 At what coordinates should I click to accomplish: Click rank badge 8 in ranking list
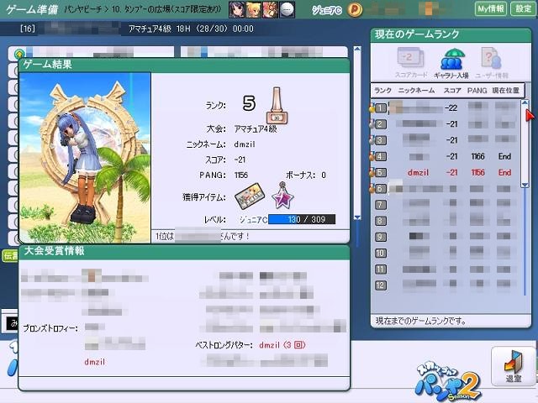point(381,221)
